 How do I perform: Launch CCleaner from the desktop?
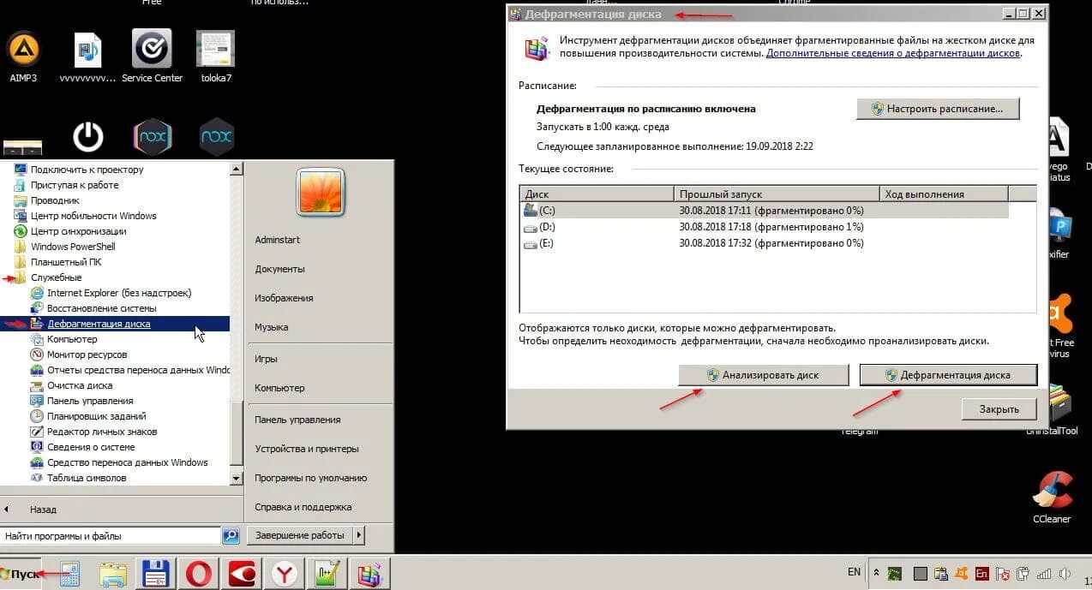coord(1052,496)
